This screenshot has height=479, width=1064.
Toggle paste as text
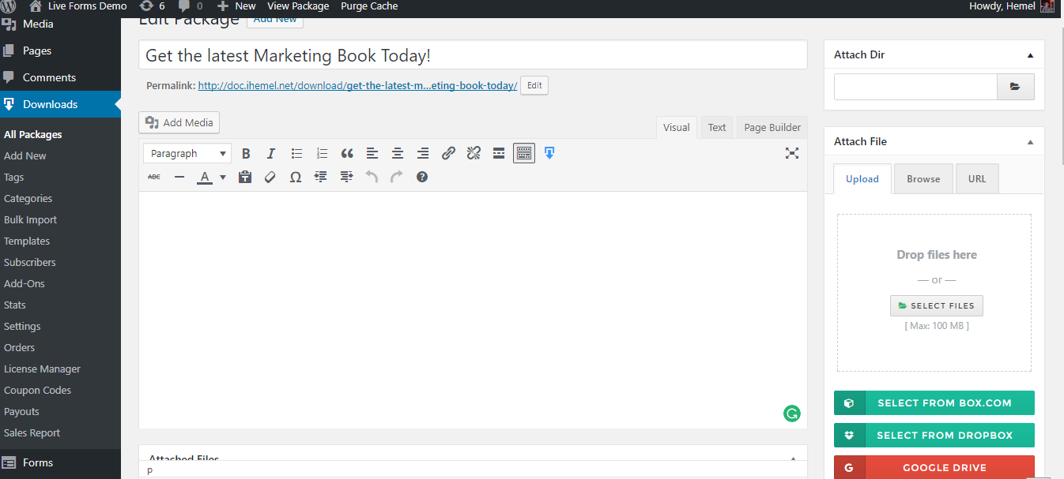pos(245,178)
